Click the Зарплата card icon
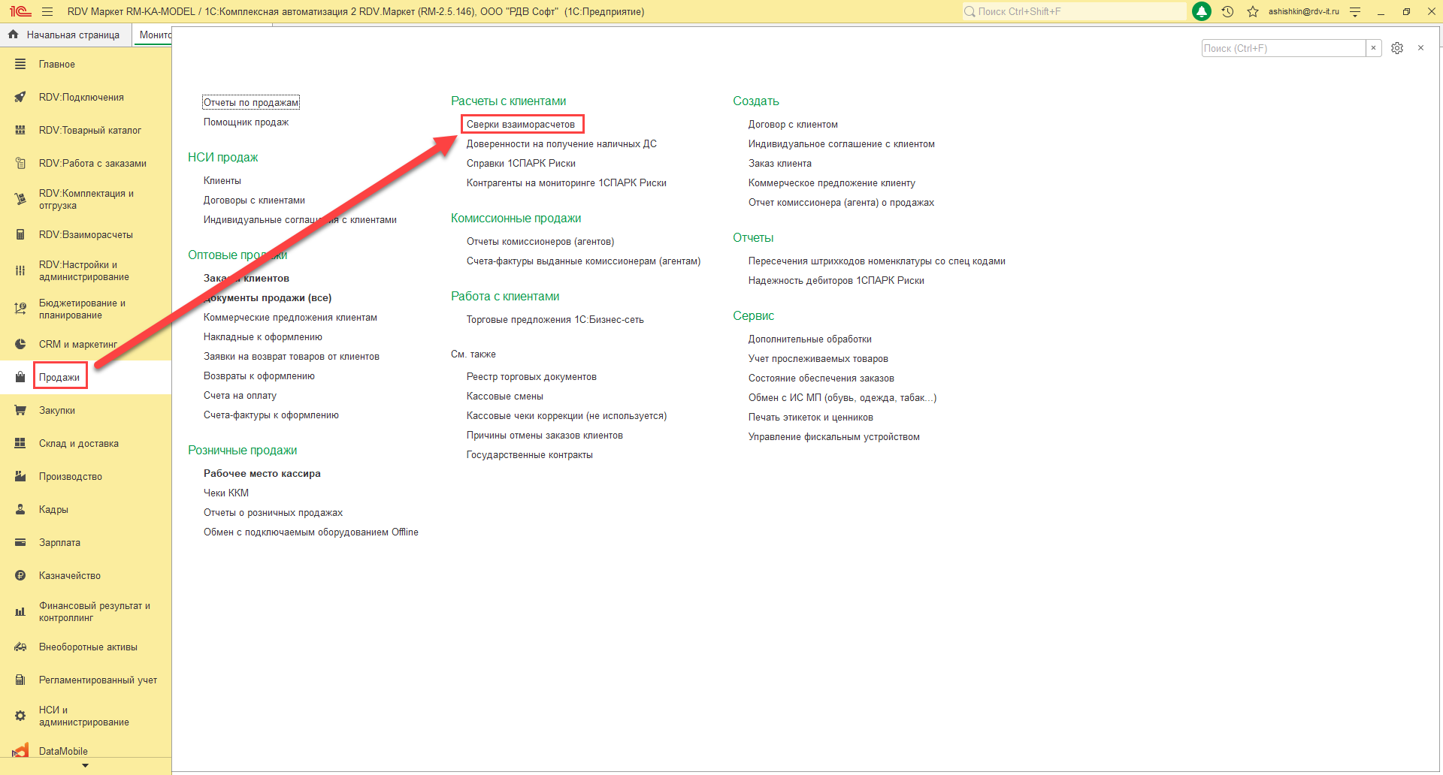The width and height of the screenshot is (1443, 775). pos(20,543)
